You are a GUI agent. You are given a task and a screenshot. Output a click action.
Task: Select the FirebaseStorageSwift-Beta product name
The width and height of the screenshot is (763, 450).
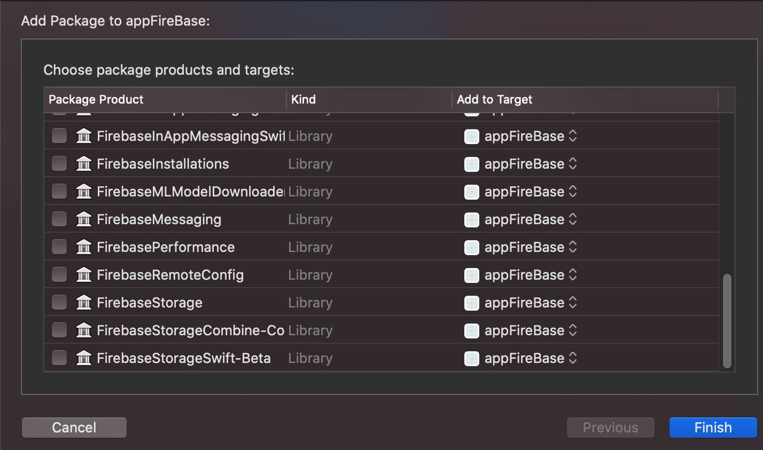click(184, 358)
